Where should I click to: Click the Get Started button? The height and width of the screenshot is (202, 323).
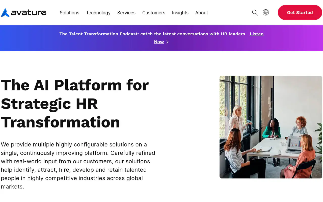300,12
